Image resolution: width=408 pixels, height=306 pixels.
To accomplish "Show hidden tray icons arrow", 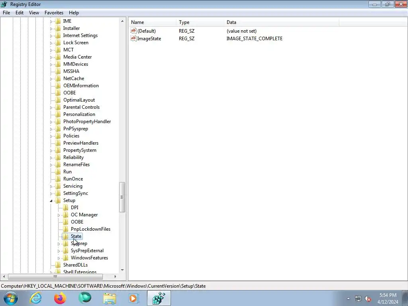I will [348, 299].
